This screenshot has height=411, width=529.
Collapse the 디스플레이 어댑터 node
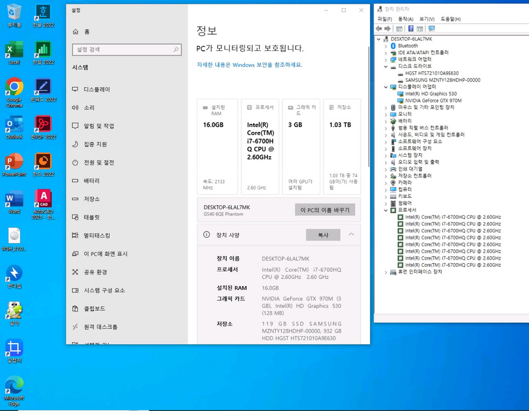[385, 87]
